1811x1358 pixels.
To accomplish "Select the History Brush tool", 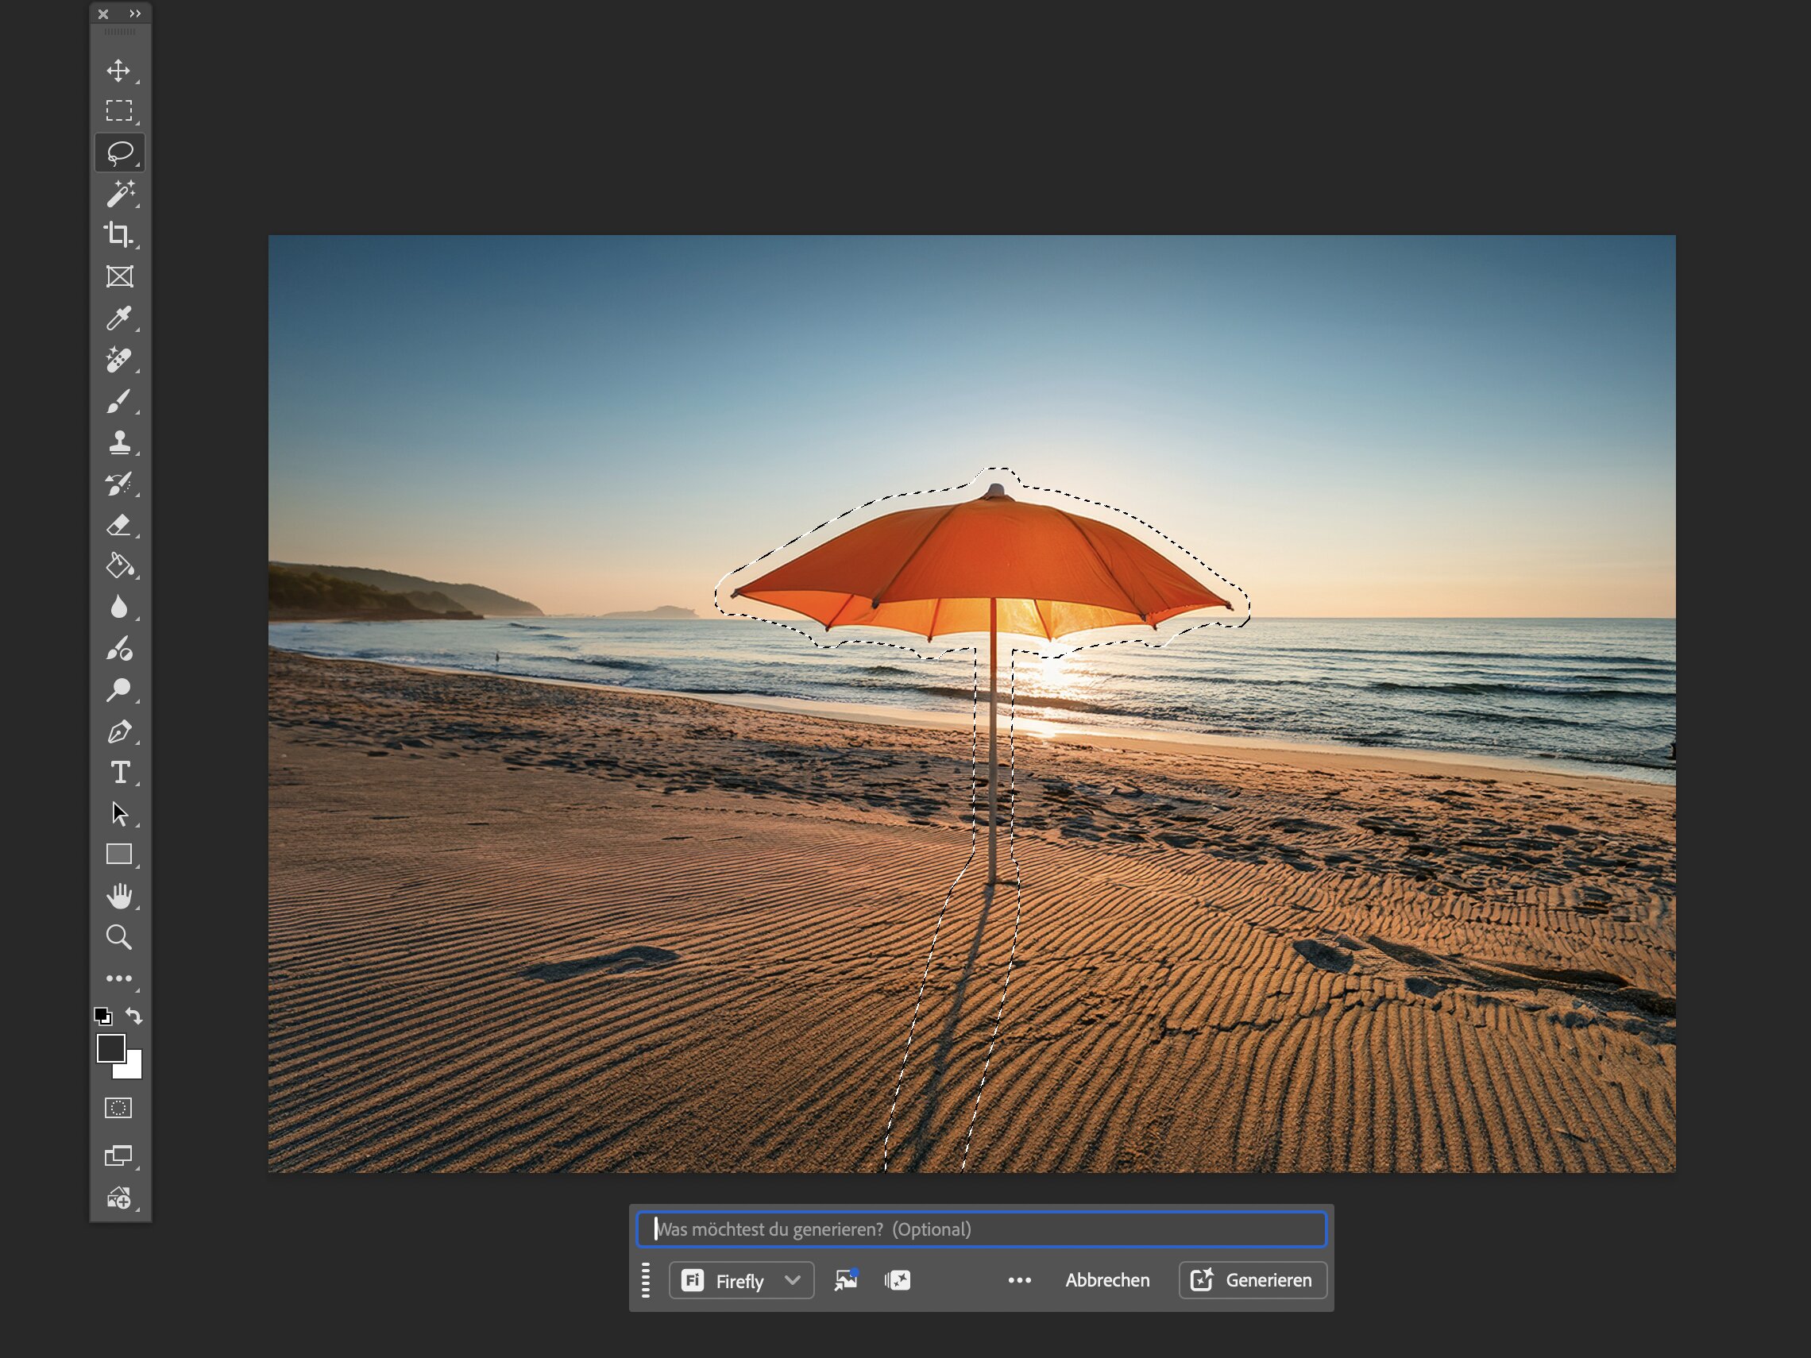I will (x=118, y=484).
